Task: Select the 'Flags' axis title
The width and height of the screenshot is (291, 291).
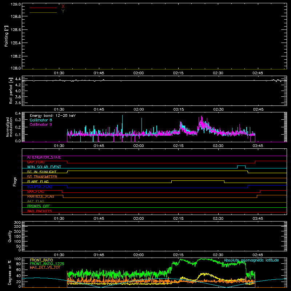Action: [15, 182]
